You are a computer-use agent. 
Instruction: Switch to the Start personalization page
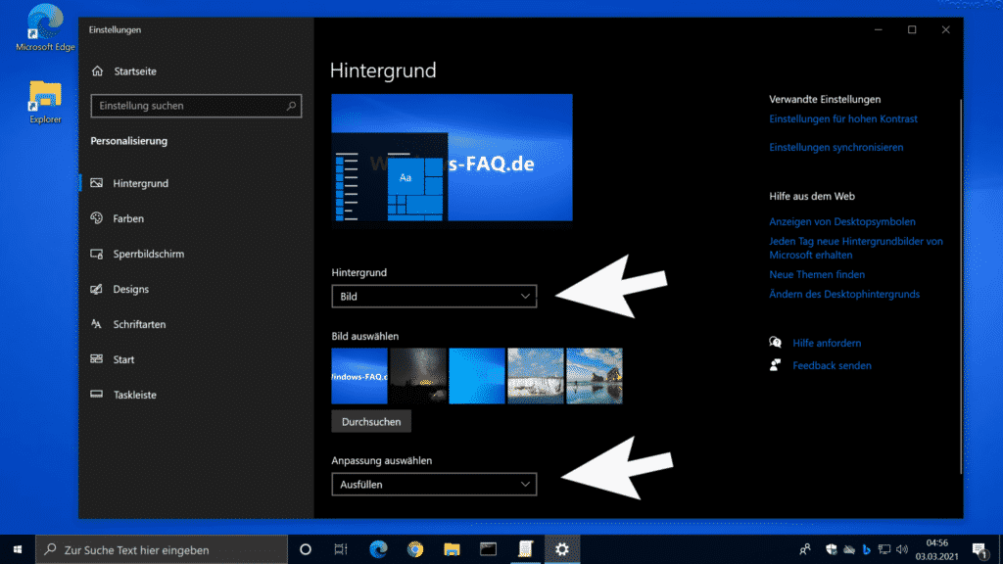point(123,359)
